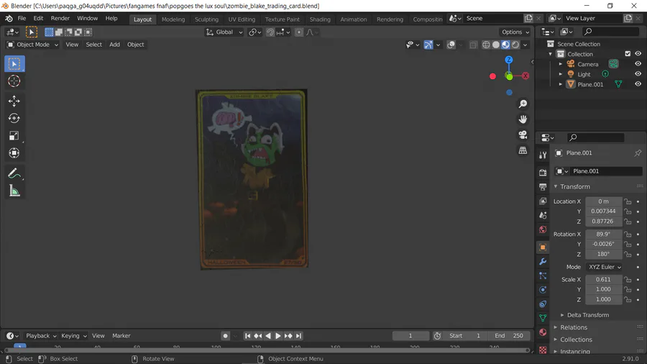Open the Particle properties tab
Screen dimensions: 647x364
click(x=543, y=276)
